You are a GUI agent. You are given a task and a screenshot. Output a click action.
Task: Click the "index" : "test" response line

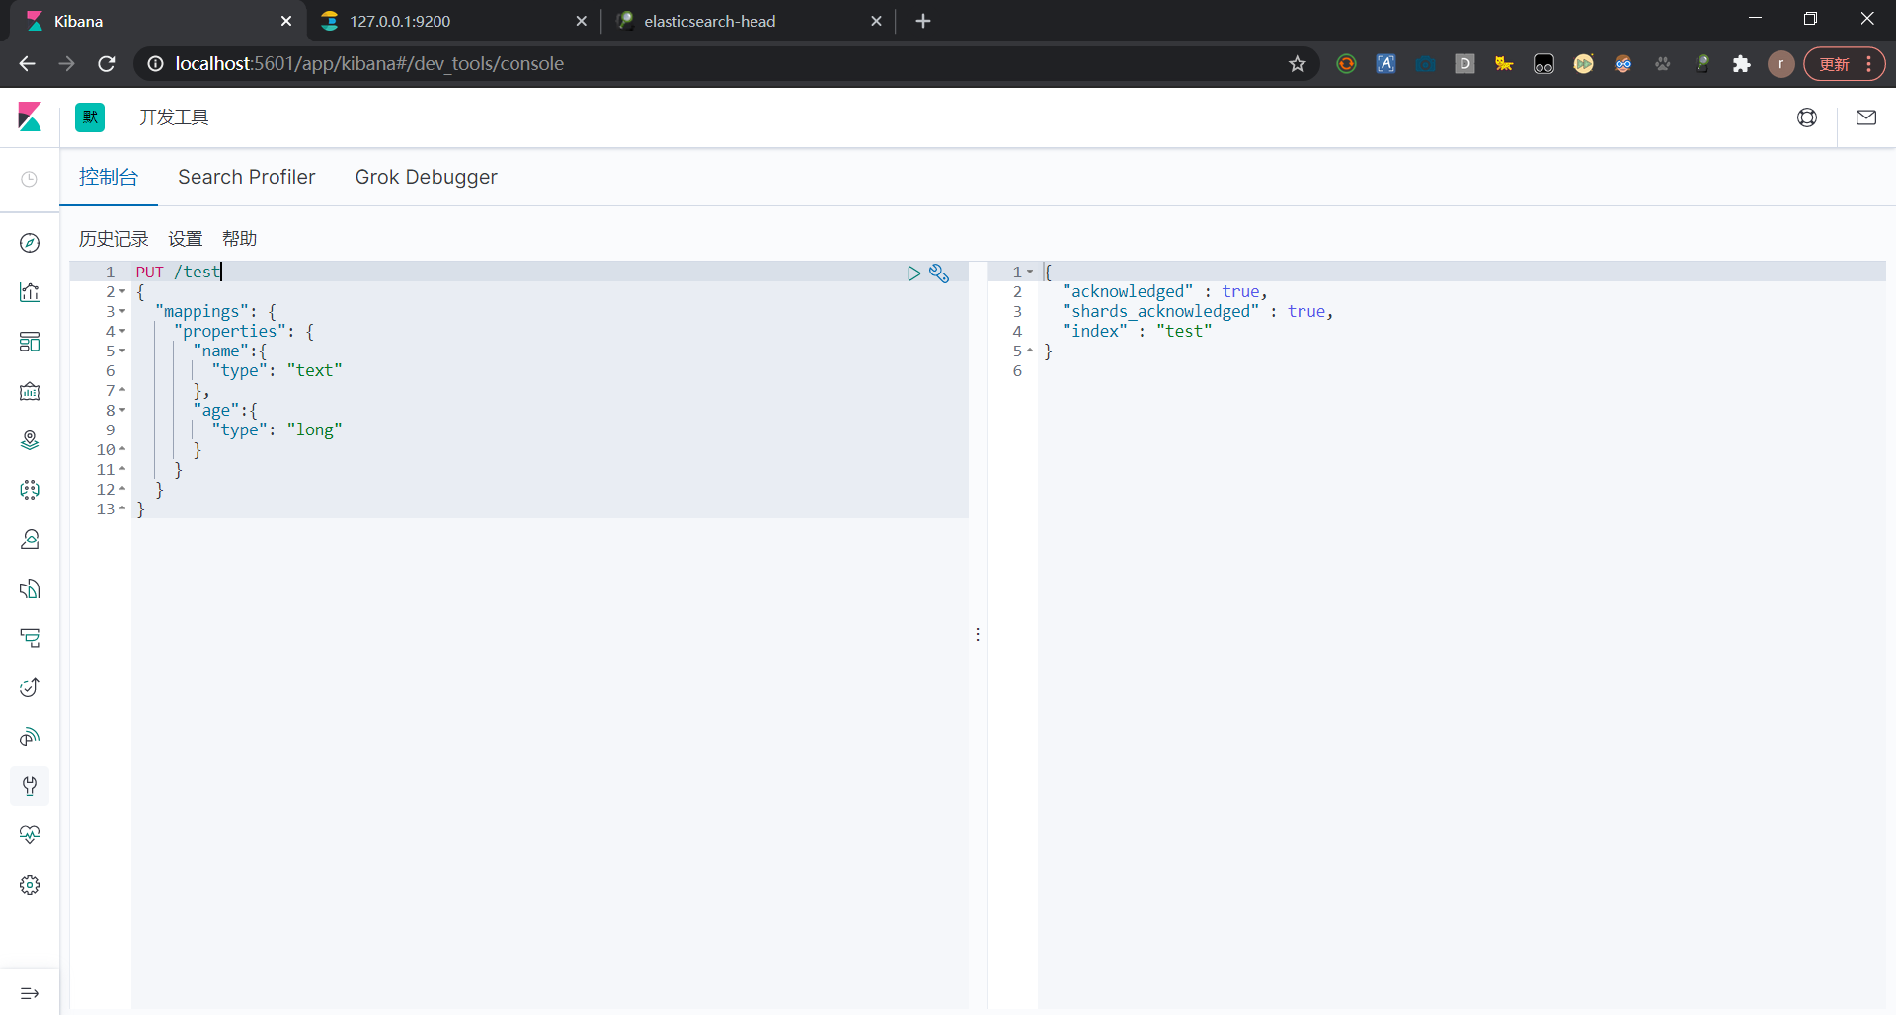[x=1137, y=332]
